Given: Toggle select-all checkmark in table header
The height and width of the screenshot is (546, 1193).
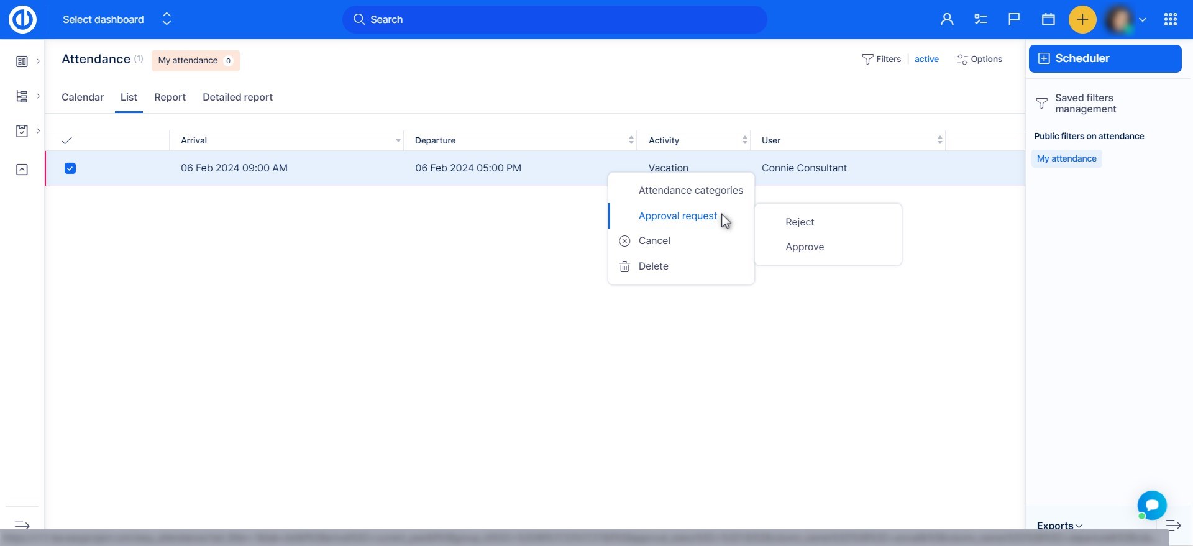Looking at the screenshot, I should tap(67, 140).
